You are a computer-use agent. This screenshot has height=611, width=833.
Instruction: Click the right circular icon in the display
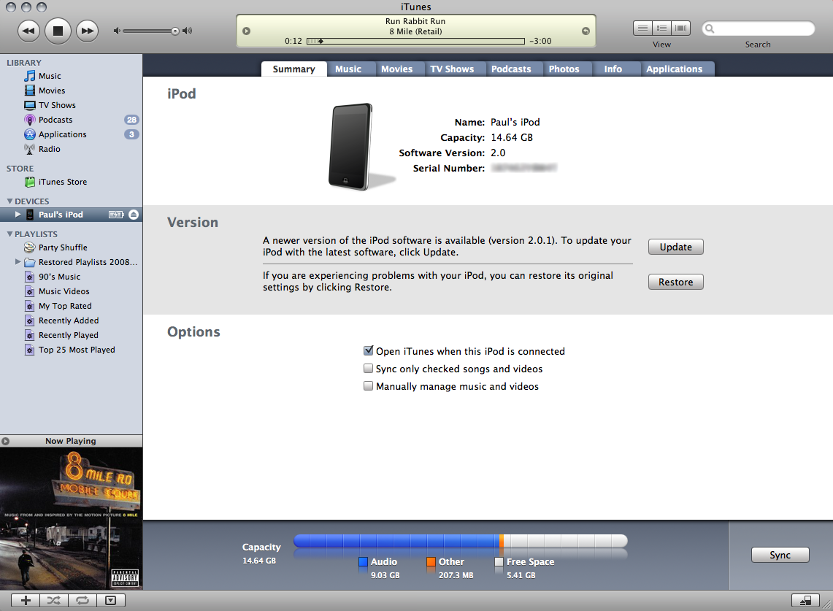586,31
